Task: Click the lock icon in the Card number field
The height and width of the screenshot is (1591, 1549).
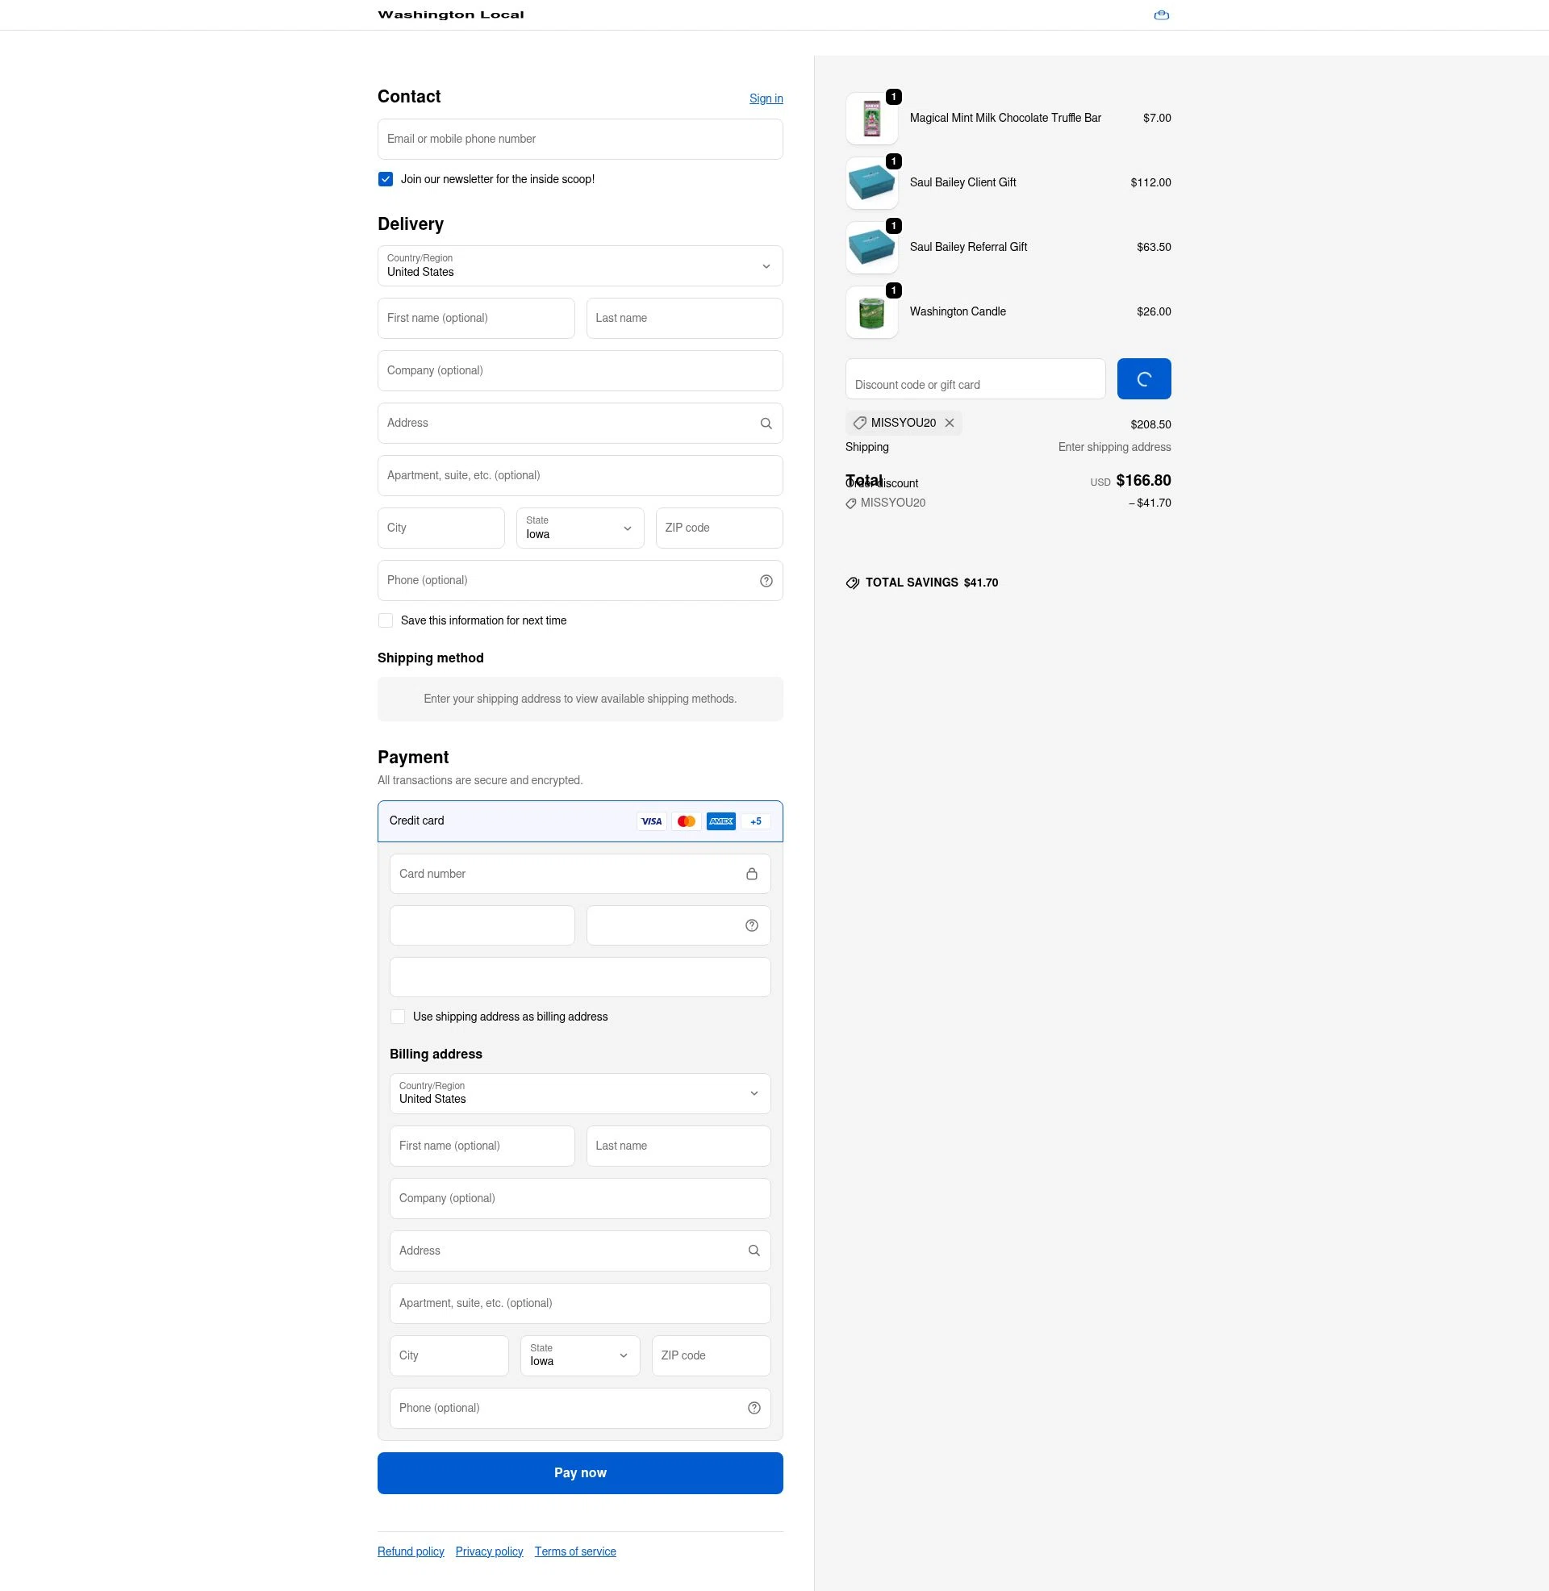Action: tap(751, 874)
